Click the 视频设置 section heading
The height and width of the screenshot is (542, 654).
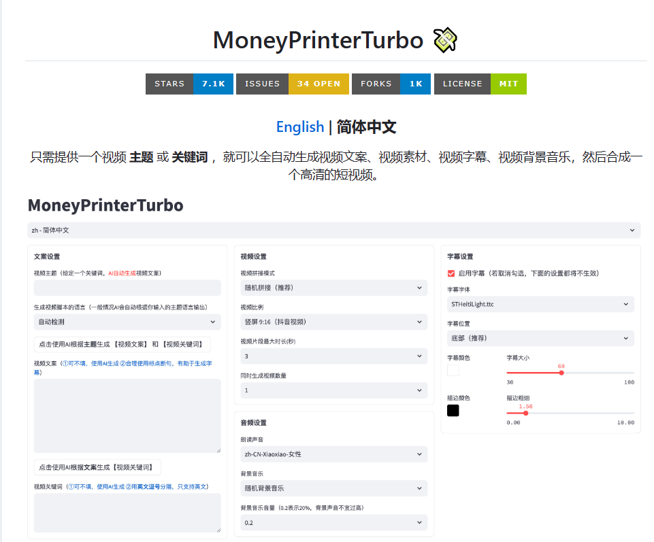tap(253, 256)
